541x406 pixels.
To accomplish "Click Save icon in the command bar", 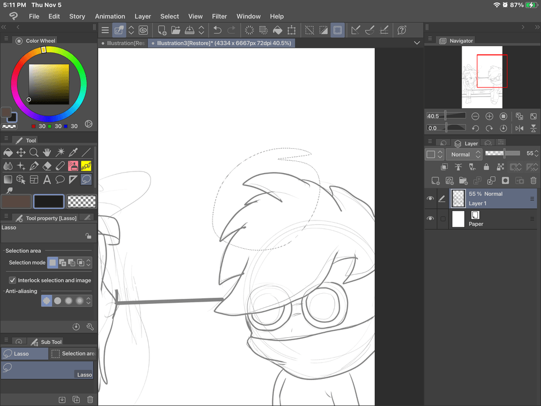I will coord(189,30).
